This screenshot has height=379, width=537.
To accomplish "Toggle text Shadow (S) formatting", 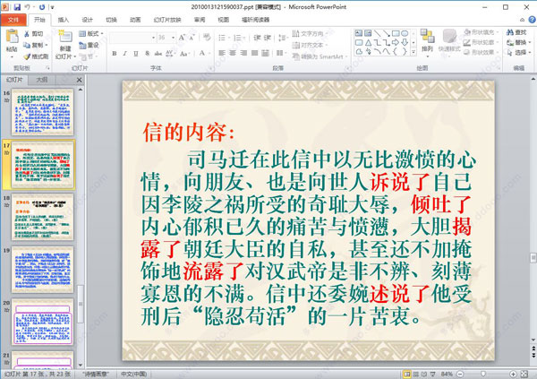I will [x=147, y=53].
